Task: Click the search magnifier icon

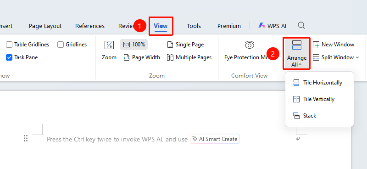Action: (x=301, y=26)
